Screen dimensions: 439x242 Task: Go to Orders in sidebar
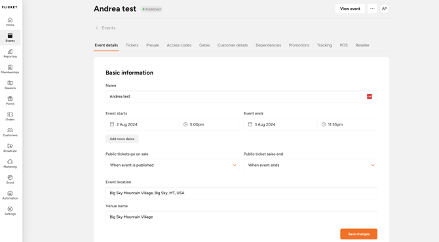[10, 116]
